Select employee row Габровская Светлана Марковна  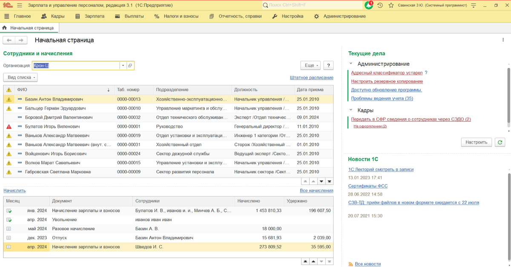(169, 172)
